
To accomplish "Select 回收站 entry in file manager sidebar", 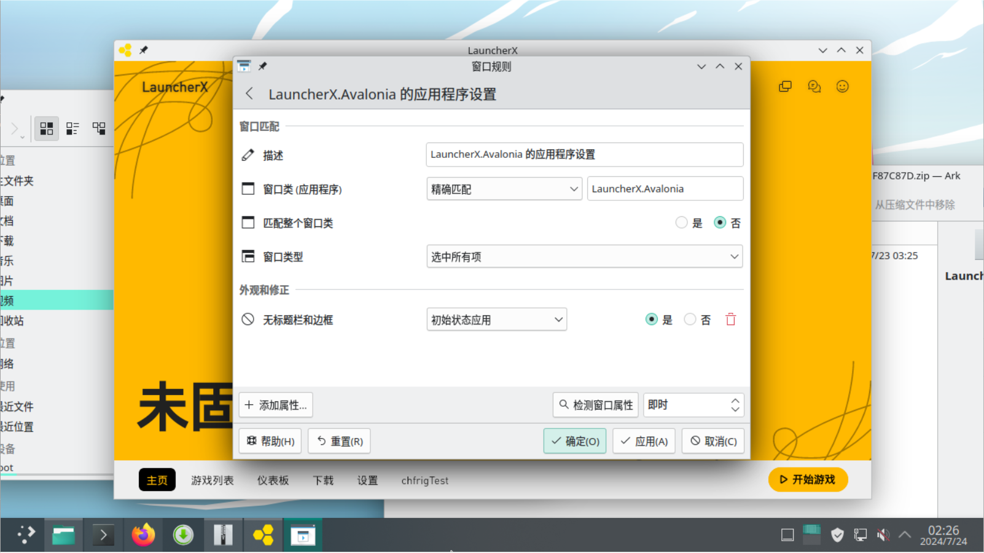I will tap(57, 321).
